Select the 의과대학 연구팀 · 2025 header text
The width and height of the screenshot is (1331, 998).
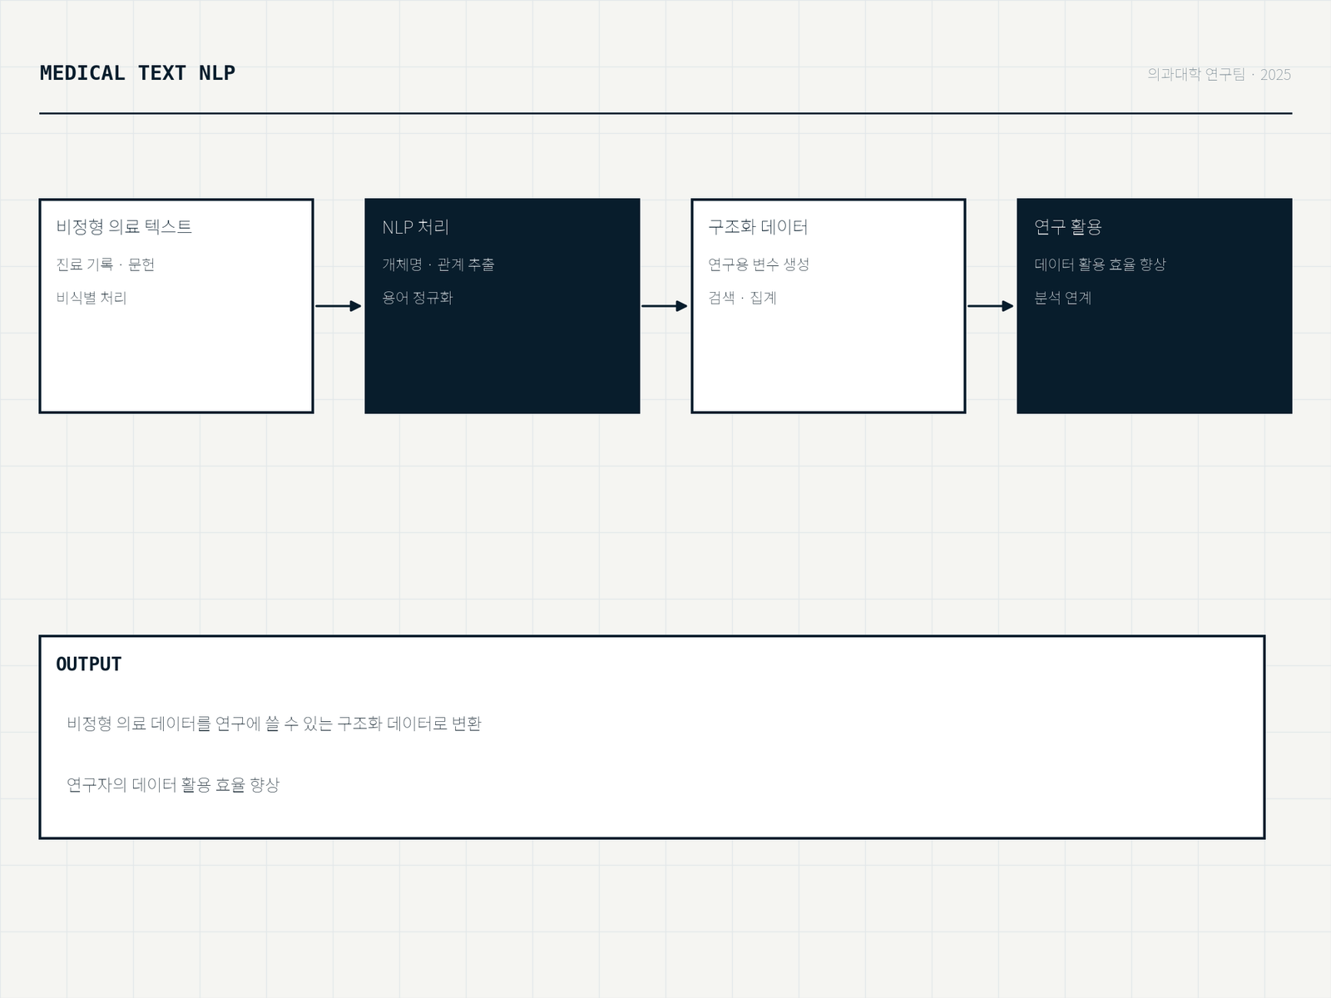click(x=1219, y=74)
